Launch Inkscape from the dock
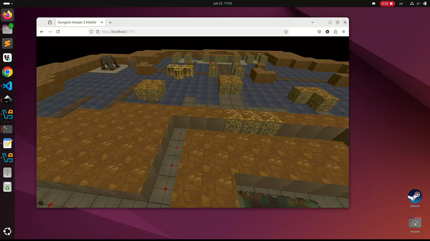 (x=7, y=100)
